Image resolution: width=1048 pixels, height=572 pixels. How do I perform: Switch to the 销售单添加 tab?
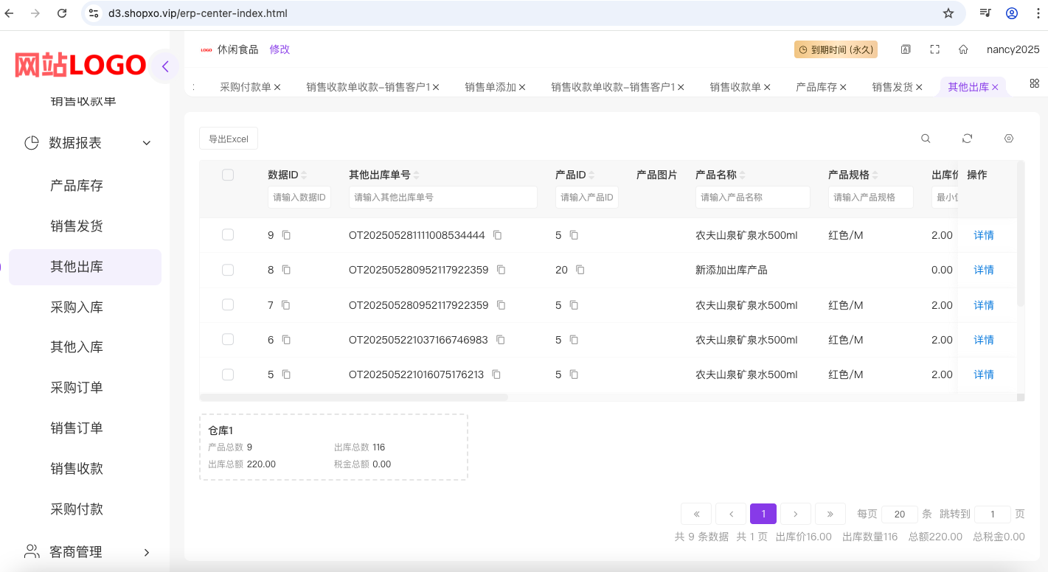(x=490, y=87)
